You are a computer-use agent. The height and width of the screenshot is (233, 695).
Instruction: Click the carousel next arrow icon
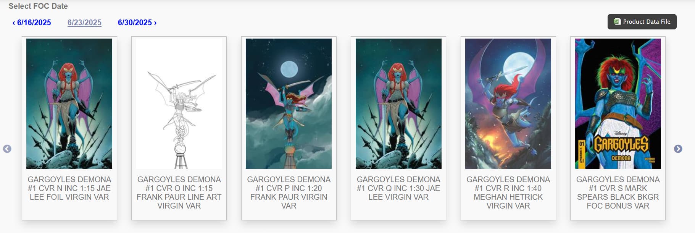tap(678, 149)
